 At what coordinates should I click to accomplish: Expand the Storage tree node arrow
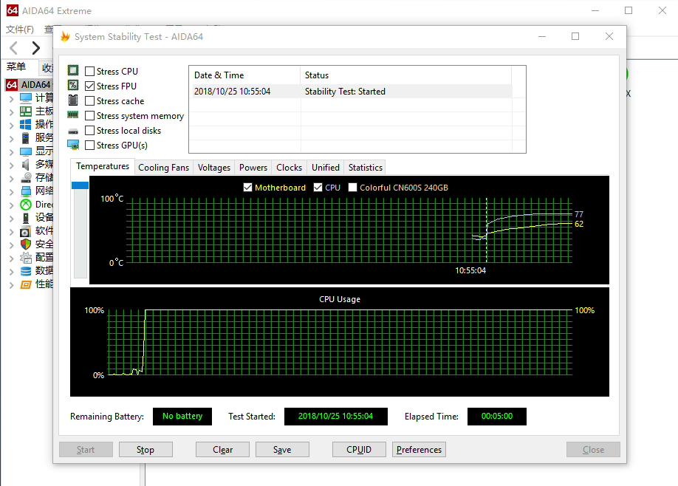(x=11, y=178)
